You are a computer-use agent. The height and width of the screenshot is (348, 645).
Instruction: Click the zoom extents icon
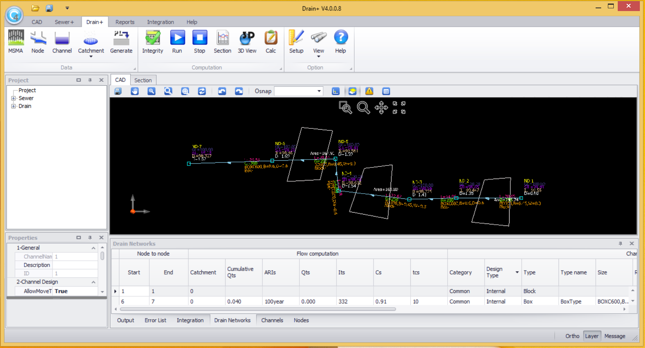point(185,91)
